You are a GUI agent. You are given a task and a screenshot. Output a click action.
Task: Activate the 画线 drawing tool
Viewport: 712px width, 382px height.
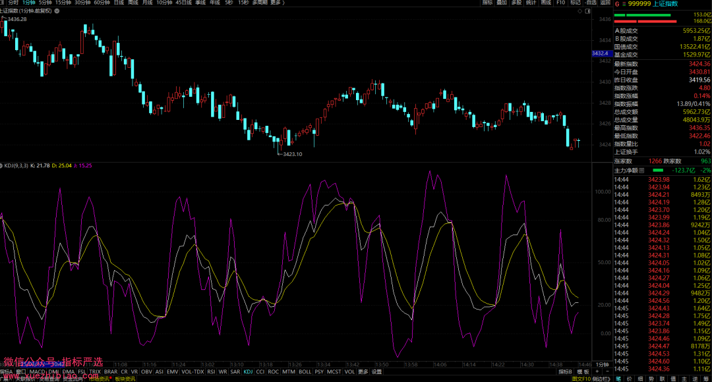tap(546, 2)
